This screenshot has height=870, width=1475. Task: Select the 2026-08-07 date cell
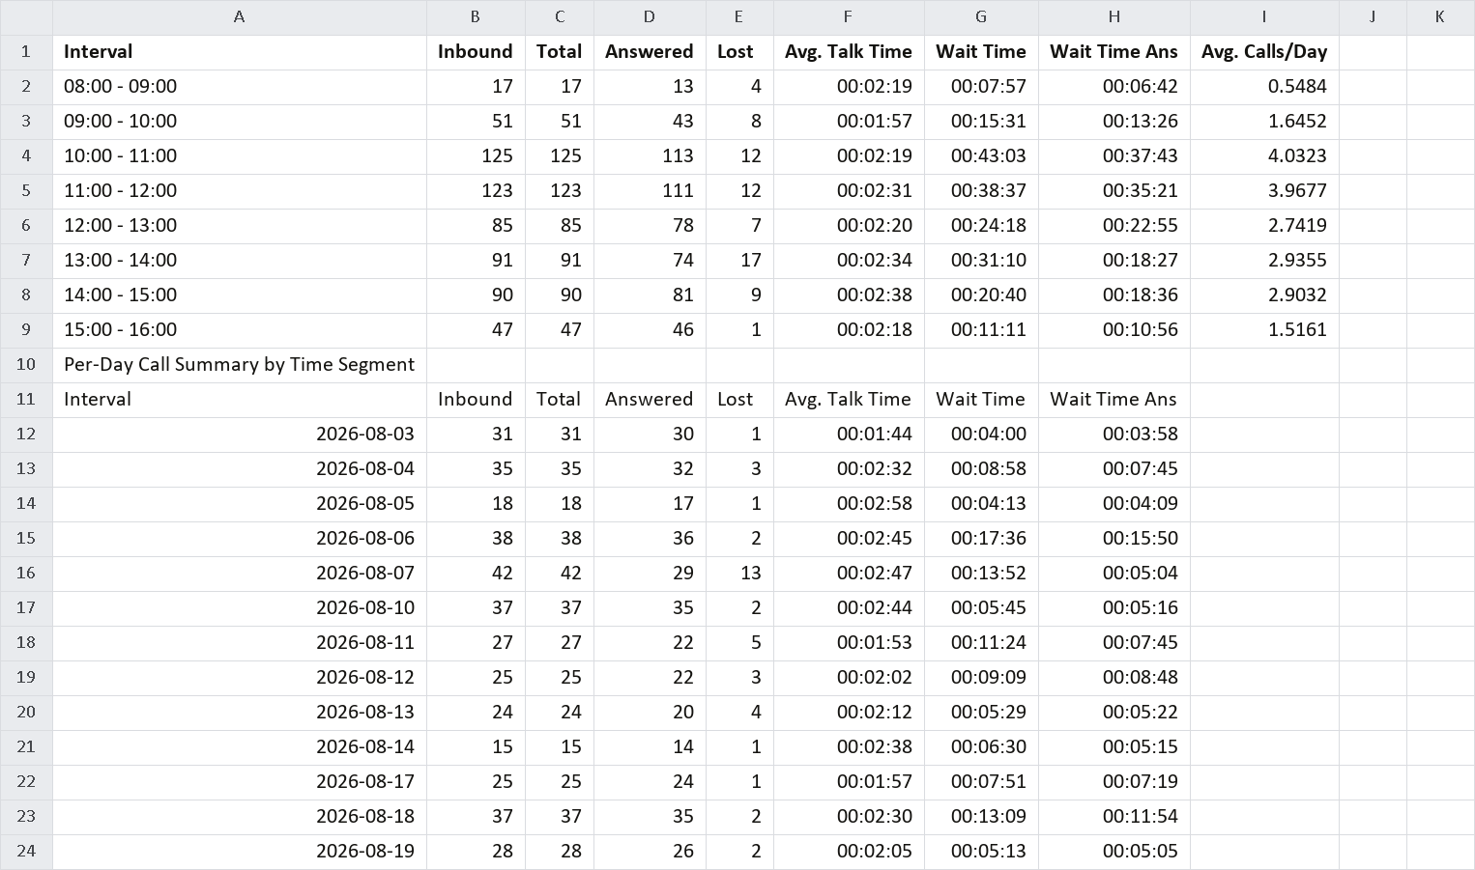tap(240, 574)
